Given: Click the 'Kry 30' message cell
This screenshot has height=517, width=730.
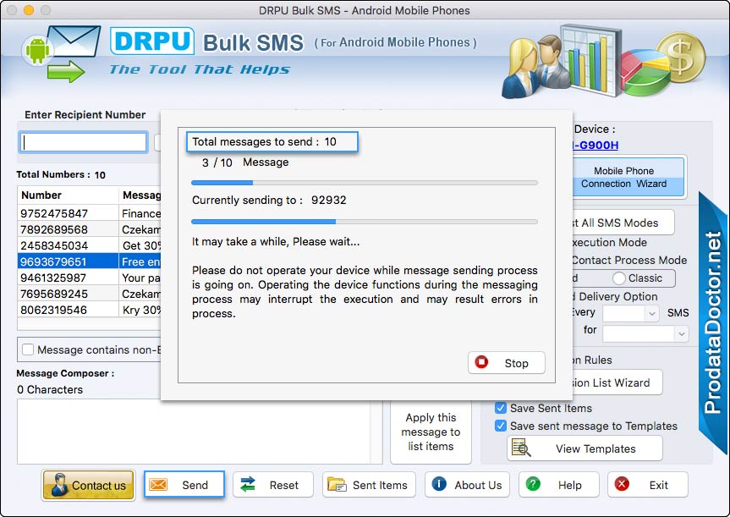Looking at the screenshot, I should (x=140, y=310).
